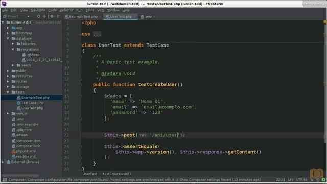Image resolution: width=327 pixels, height=184 pixels.
Task: Select .gitignore file
Action: 22,130
